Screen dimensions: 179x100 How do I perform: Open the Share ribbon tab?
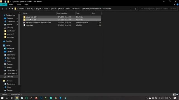coord(19,4)
